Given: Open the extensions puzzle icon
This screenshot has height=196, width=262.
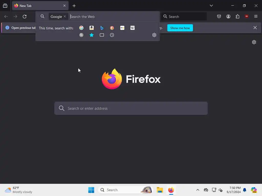Looking at the screenshot, I should 237,16.
